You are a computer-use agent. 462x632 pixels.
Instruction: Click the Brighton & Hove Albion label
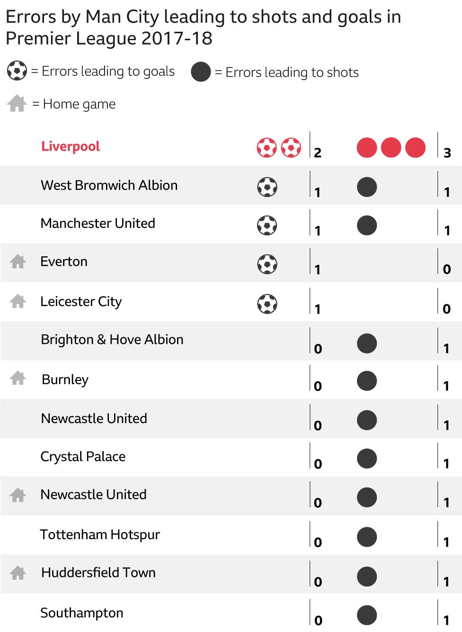coord(112,340)
